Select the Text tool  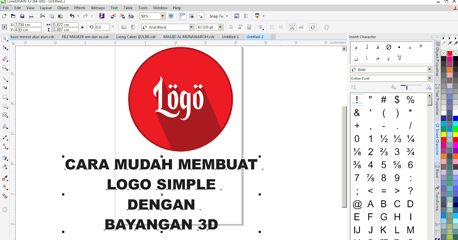pos(5,126)
